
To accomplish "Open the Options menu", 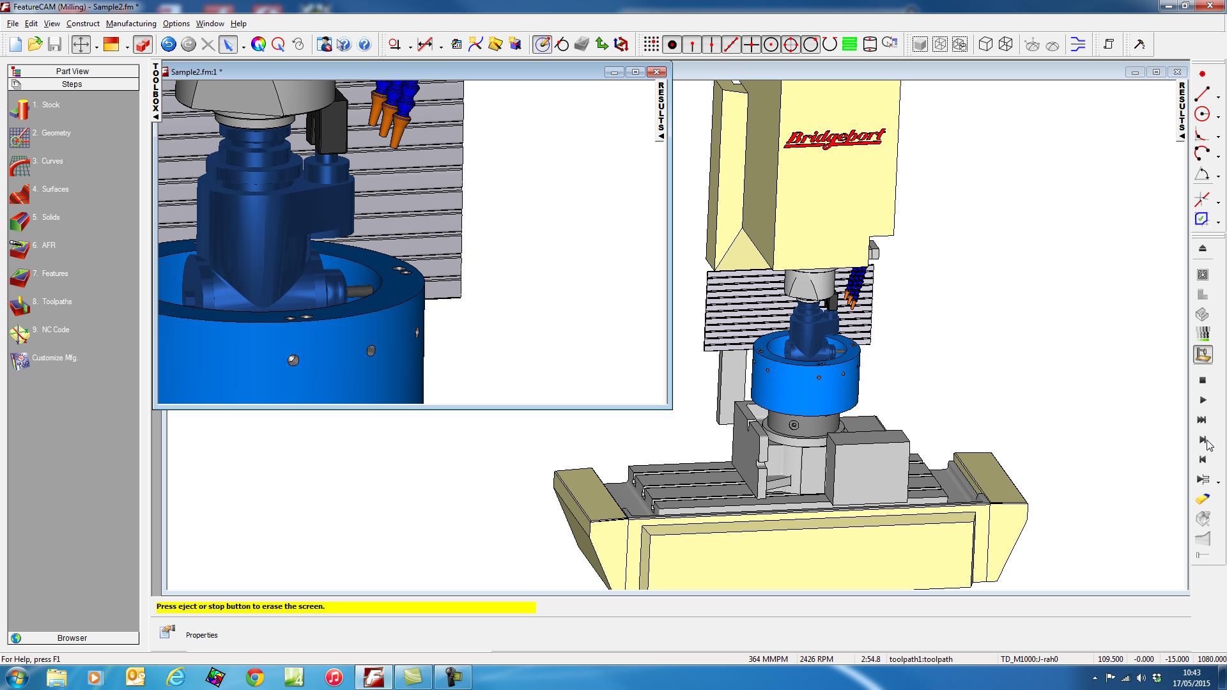I will tap(176, 24).
